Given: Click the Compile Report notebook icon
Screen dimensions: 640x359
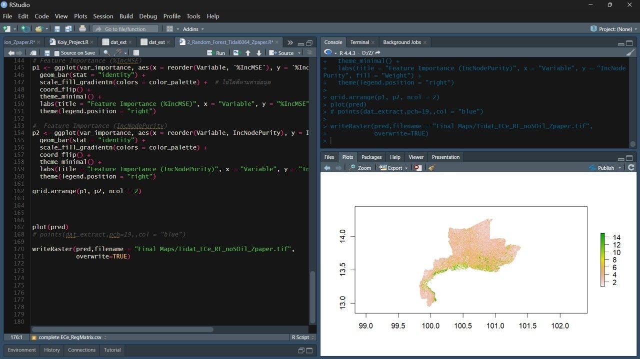Looking at the screenshot, I should click(x=136, y=53).
